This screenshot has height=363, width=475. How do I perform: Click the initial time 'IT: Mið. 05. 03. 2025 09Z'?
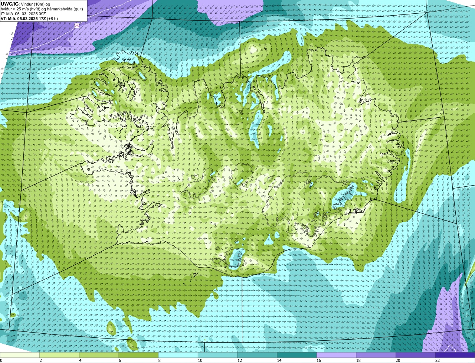[x=23, y=14]
